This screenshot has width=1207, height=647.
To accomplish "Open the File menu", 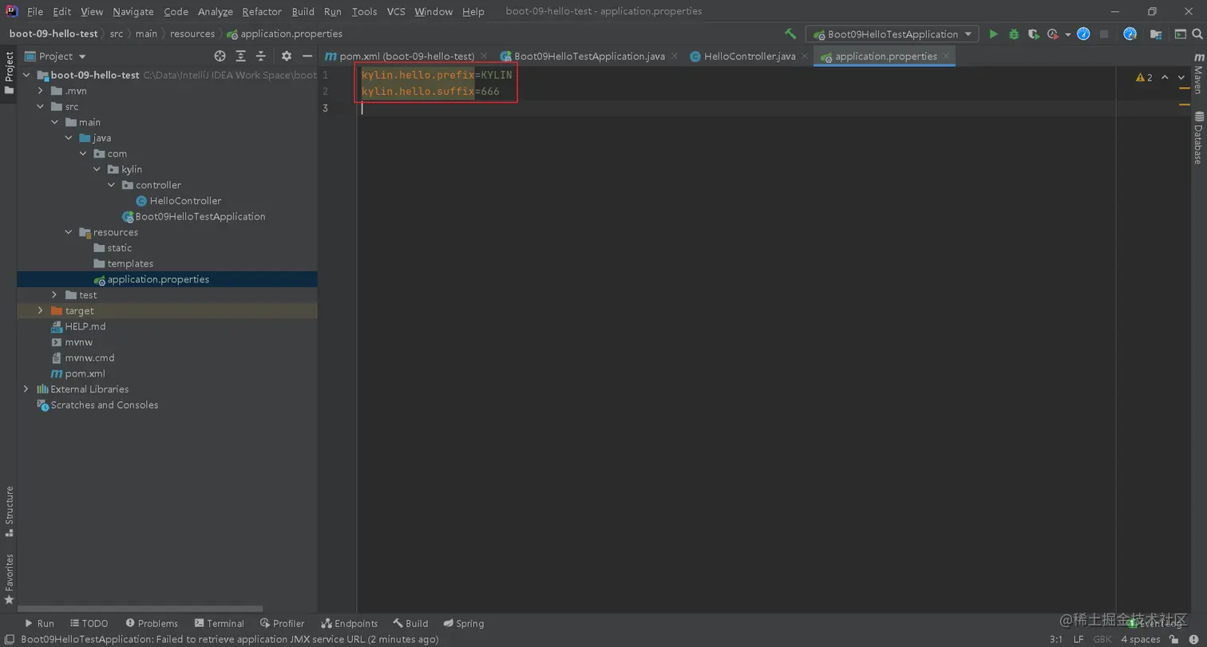I will pyautogui.click(x=35, y=12).
